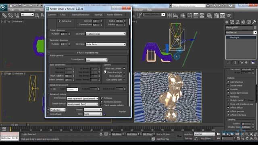Click the Render button in dialog
258x145 pixels.
(x=122, y=112)
